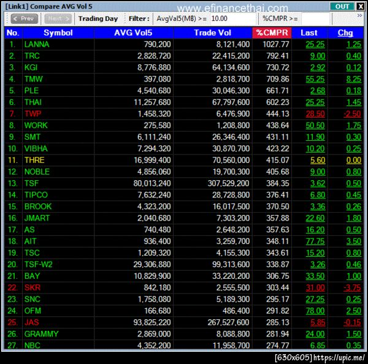This screenshot has height=364, width=368.
Task: Click the AvgVal5(MB) filter field showing 10.00
Action: click(232, 18)
